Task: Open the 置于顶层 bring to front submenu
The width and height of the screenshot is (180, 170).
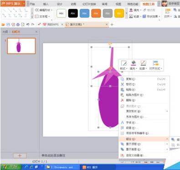Action: 144,144
